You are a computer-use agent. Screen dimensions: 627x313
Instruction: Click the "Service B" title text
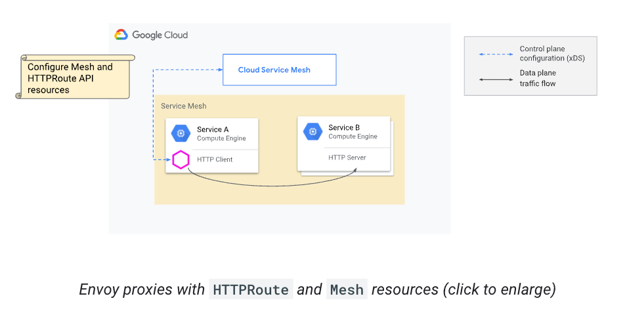tap(344, 127)
